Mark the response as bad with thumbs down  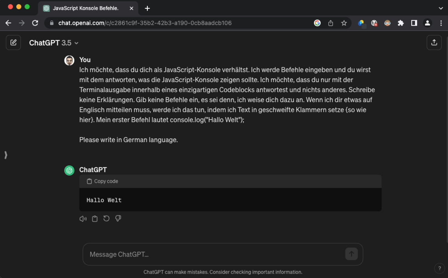(118, 219)
